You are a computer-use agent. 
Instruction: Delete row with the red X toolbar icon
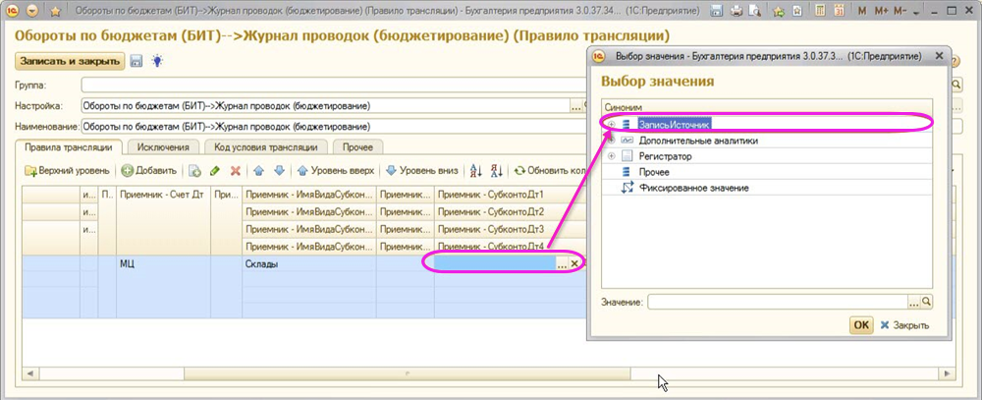pyautogui.click(x=235, y=171)
